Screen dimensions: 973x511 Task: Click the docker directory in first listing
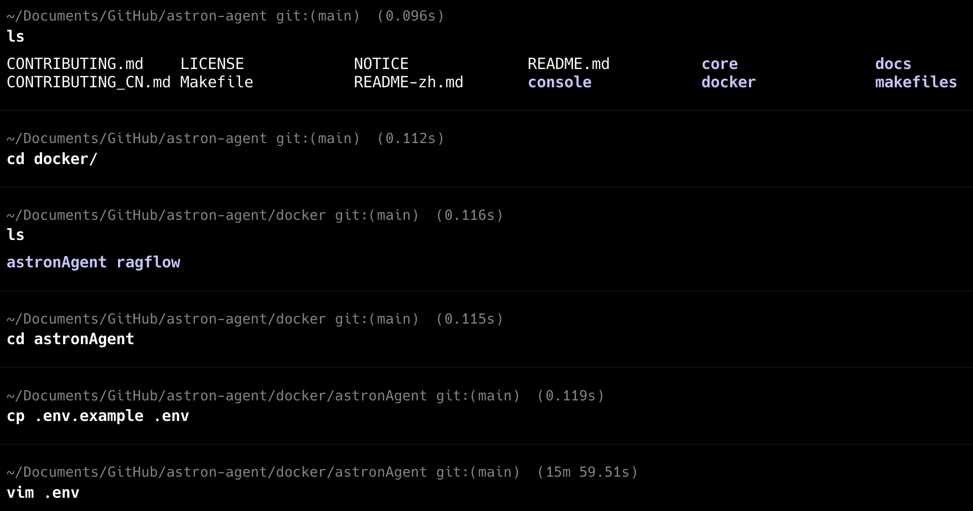point(728,82)
